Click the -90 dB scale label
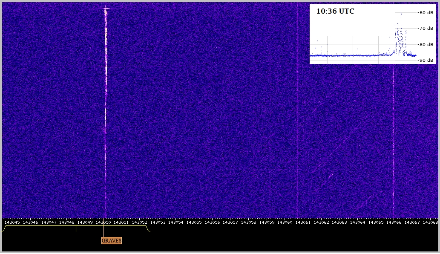440x254 pixels. (426, 60)
